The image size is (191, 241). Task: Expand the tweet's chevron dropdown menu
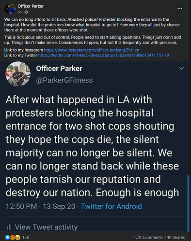click(x=181, y=69)
